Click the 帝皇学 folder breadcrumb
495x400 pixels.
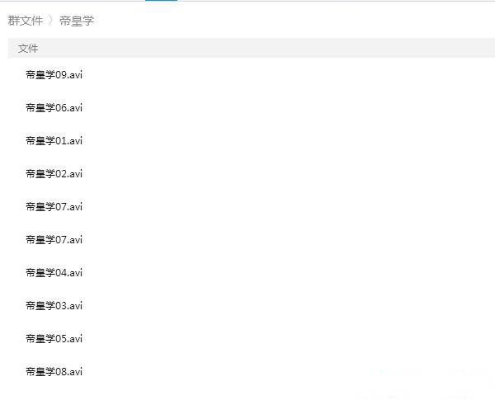(77, 21)
